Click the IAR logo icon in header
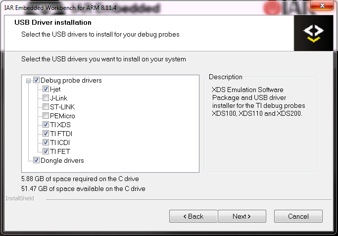The height and width of the screenshot is (236, 338). click(x=313, y=33)
